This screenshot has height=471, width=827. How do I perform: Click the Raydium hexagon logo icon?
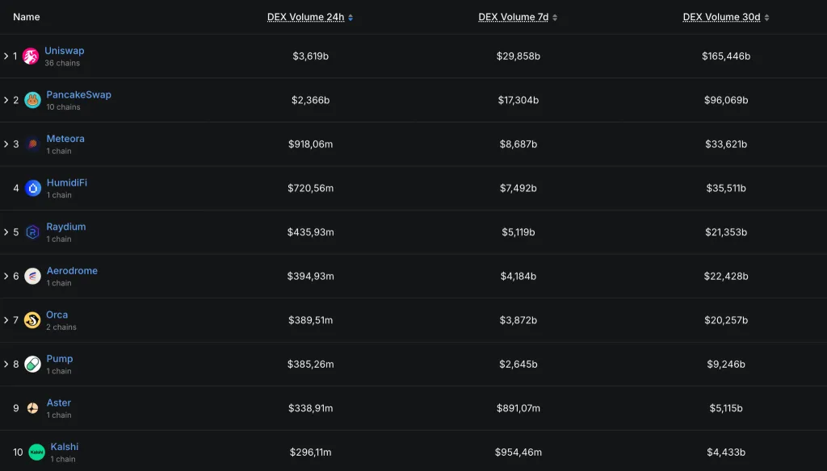(32, 232)
